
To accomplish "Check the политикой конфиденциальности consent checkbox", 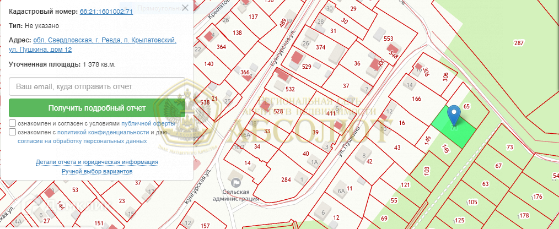I will tap(13, 132).
